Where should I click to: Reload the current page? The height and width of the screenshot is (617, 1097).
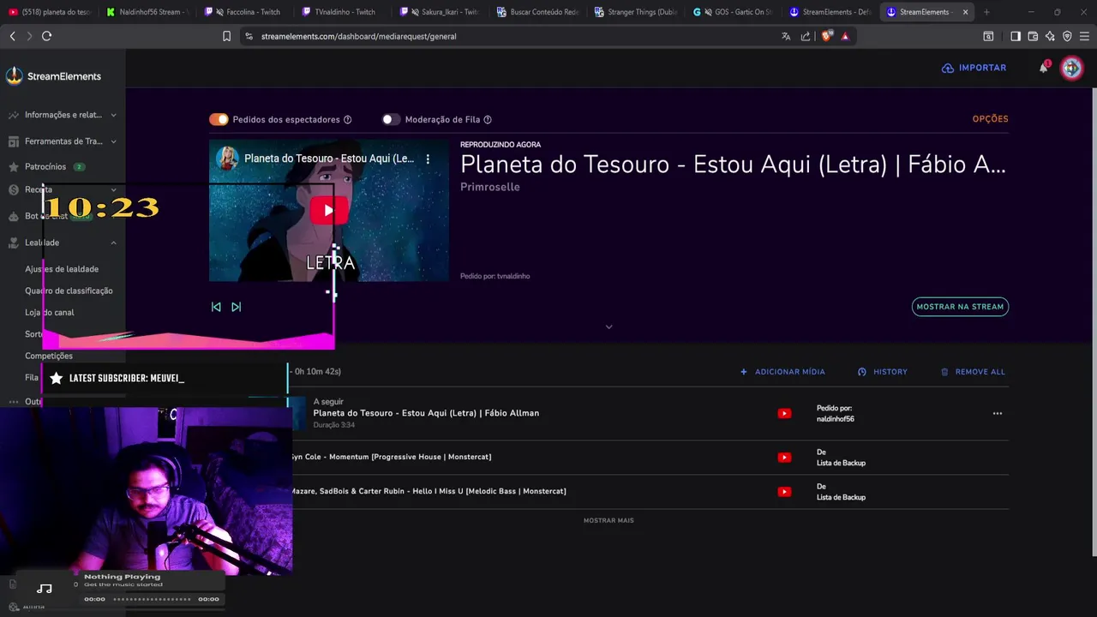pos(46,36)
